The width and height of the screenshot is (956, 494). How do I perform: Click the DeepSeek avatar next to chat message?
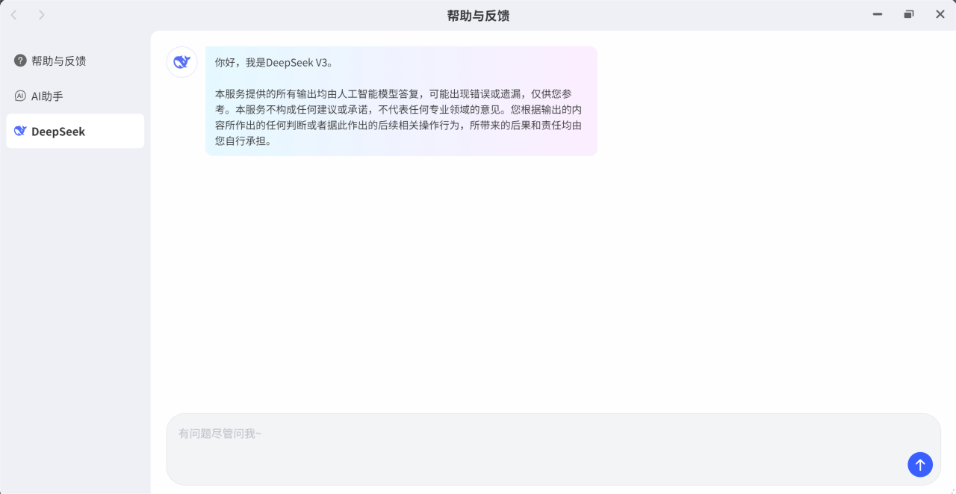pyautogui.click(x=181, y=62)
